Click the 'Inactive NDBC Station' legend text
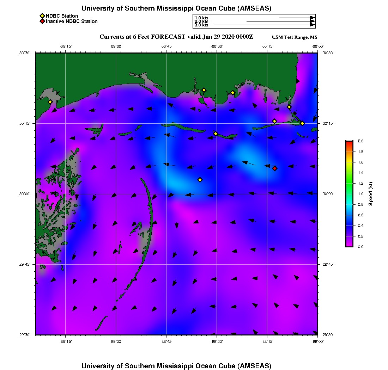Screen dimensions: 388x370 coord(72,21)
